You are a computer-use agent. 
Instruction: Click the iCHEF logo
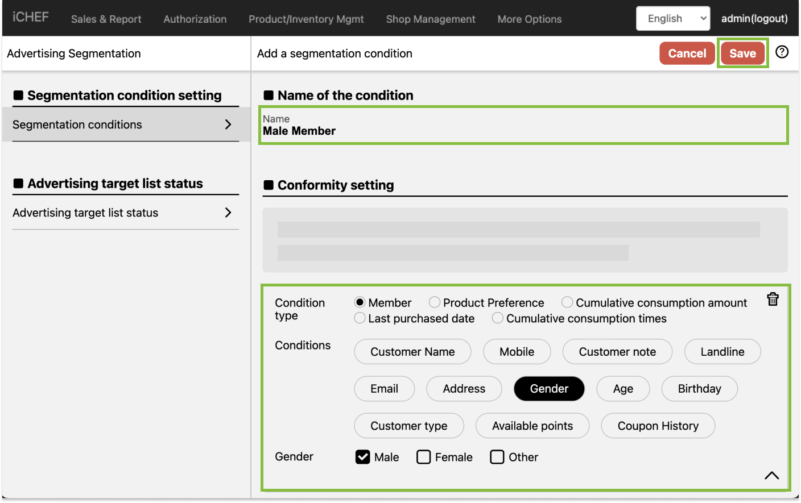[x=31, y=17]
